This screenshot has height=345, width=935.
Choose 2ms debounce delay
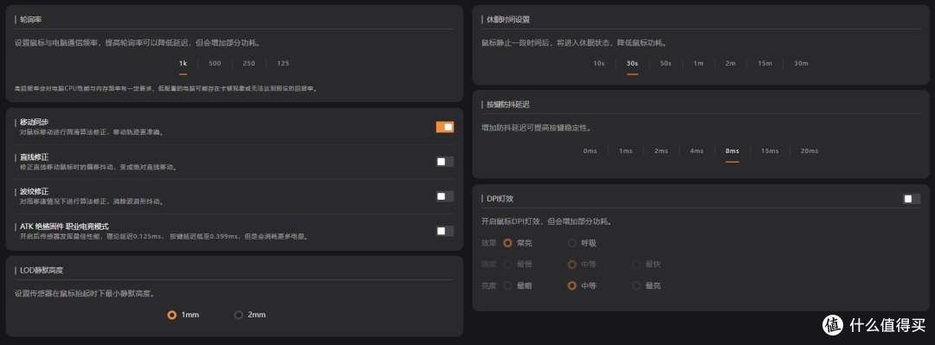coord(661,150)
